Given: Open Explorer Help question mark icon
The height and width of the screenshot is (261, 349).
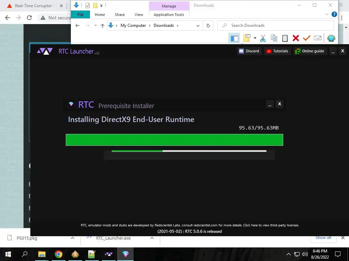Looking at the screenshot, I should click(x=334, y=14).
